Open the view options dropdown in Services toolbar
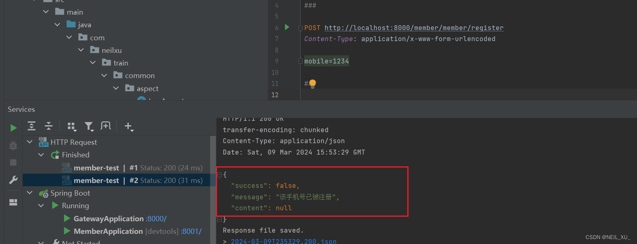637x244 pixels. pos(72,126)
